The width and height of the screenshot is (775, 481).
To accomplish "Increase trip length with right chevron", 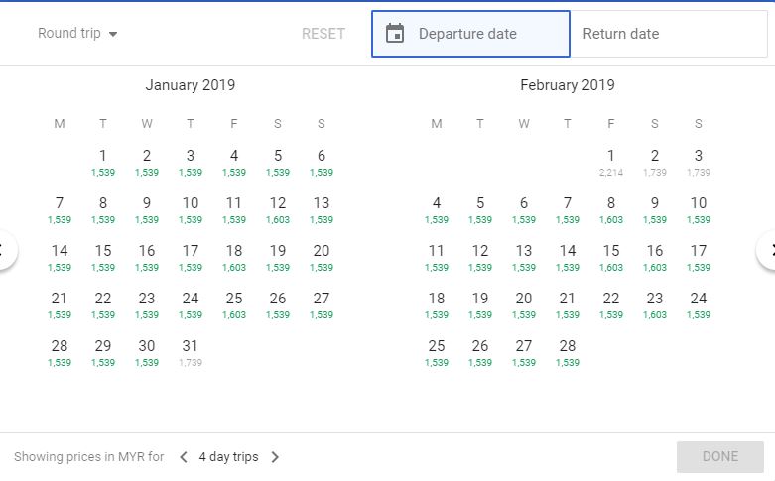I will coord(275,457).
